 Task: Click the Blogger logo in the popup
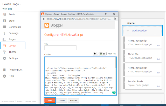[x=54, y=25]
